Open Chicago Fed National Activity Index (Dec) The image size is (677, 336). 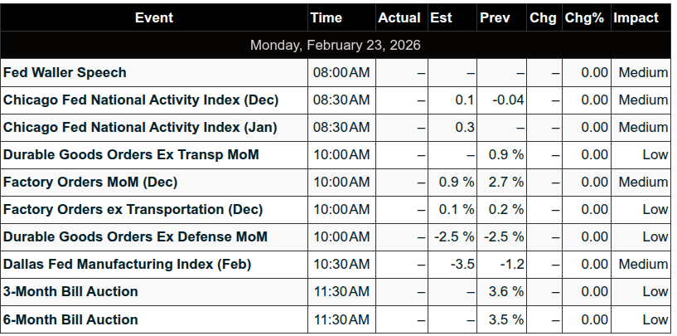tap(141, 100)
